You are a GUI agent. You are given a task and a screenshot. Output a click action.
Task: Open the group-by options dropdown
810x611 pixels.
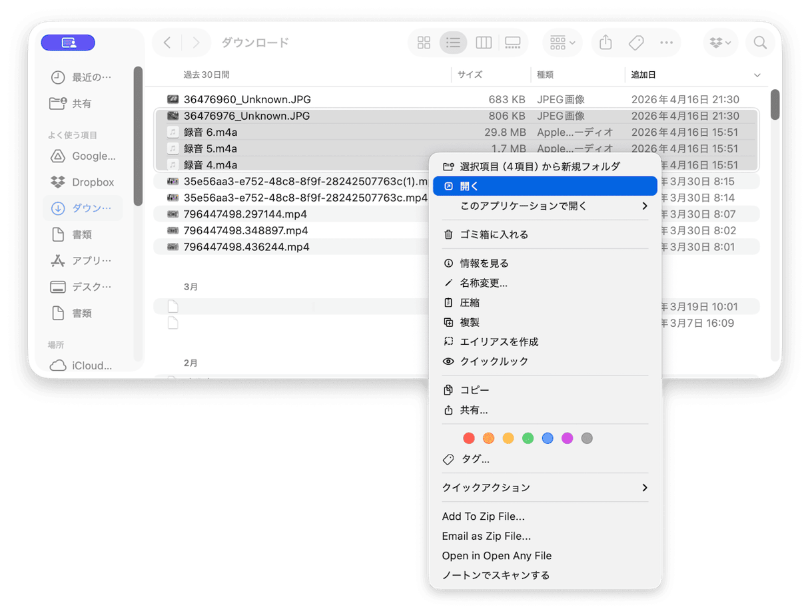tap(562, 43)
